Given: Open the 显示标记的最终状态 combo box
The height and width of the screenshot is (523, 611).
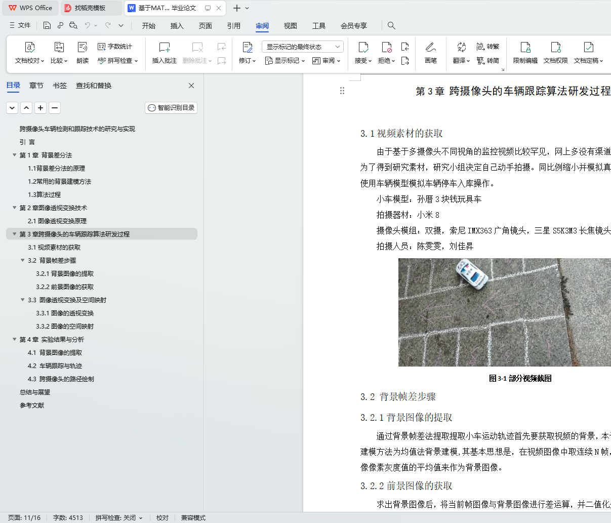Looking at the screenshot, I should click(x=303, y=47).
